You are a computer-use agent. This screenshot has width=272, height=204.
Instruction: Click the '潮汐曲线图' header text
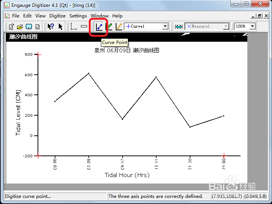pyautogui.click(x=23, y=36)
